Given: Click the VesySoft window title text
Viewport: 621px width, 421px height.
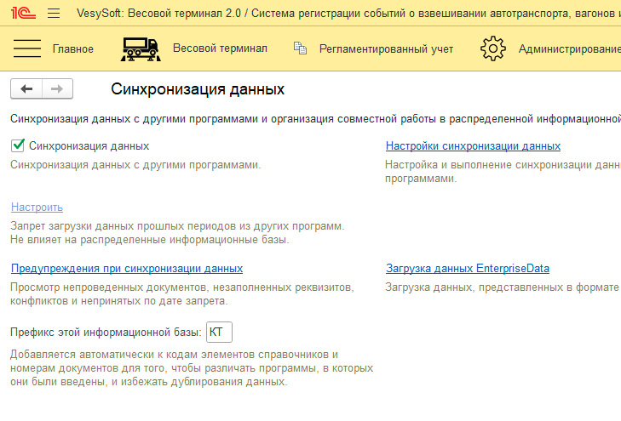Looking at the screenshot, I should point(341,13).
